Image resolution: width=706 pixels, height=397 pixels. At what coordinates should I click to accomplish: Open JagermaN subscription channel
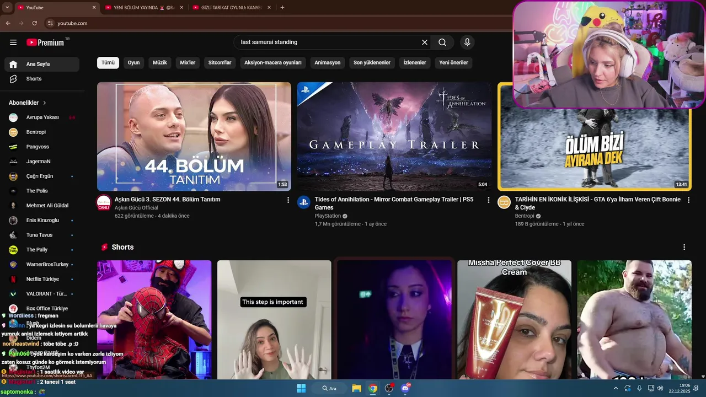click(x=42, y=162)
